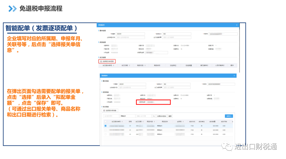This screenshot has width=286, height=159.
Task: Sort by 出口日期 in the lower table
Action: point(143,121)
